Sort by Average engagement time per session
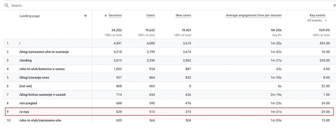Image resolution: width=336 pixels, height=129 pixels. pos(254,15)
